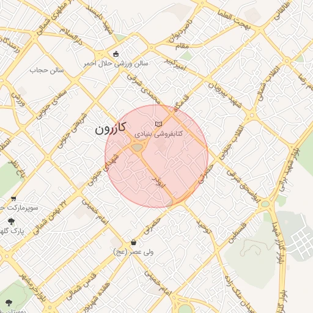Click the سالن حجاب place label

(46, 70)
